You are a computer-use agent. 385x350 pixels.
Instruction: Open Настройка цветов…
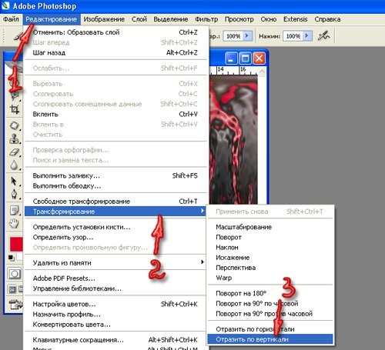tap(115, 304)
